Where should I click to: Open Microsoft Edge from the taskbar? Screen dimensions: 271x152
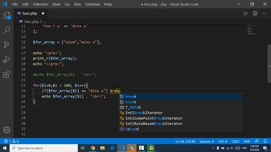pos(112,148)
